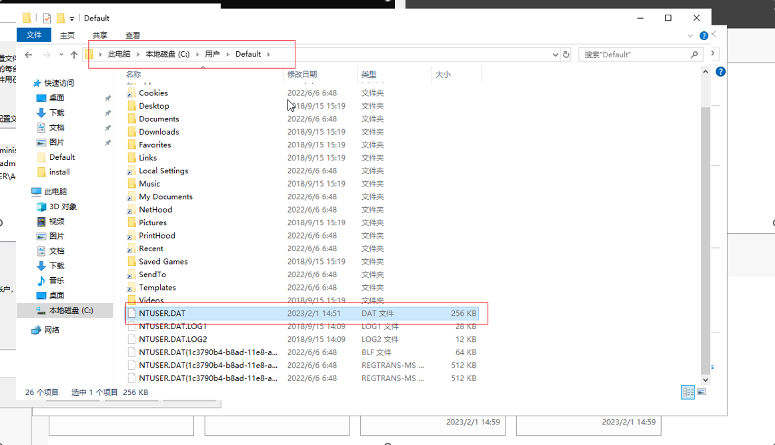
Task: Open the 文件 ribbon tab
Action: coord(33,35)
